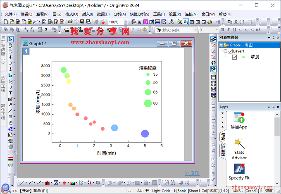The width and height of the screenshot is (281, 194).
Task: Switch to the 连接器 Apps tab
Action: [x=223, y=150]
